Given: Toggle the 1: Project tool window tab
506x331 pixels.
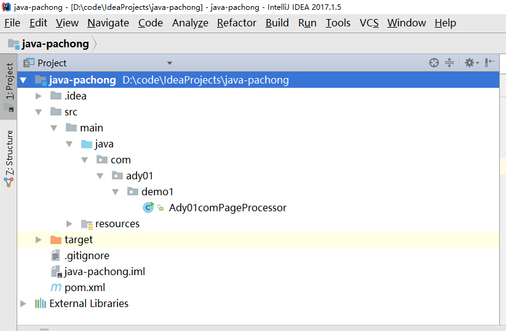Looking at the screenshot, I should [9, 87].
